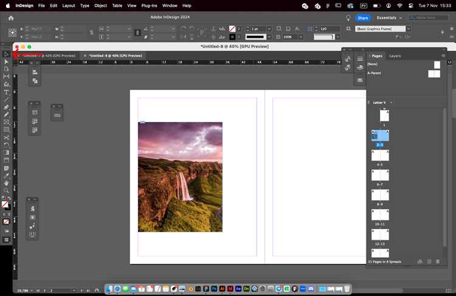Click the blue Share button
The height and width of the screenshot is (296, 456).
tap(363, 18)
